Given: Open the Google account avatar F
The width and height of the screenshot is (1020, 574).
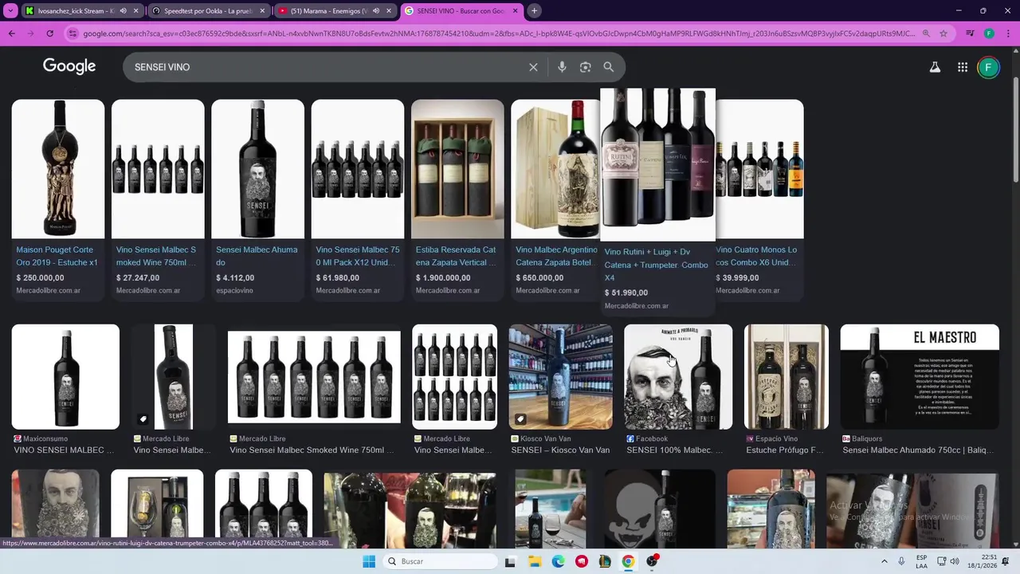Looking at the screenshot, I should (x=988, y=67).
